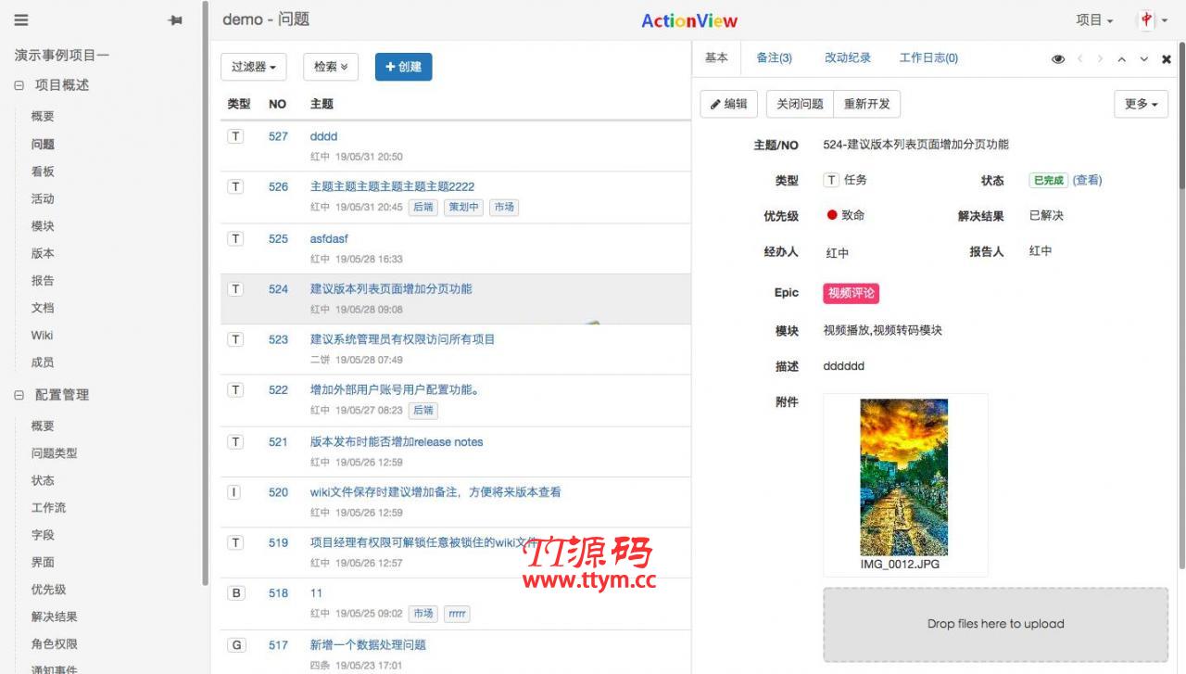The height and width of the screenshot is (674, 1186).
Task: Switch to the 备注(3) tab
Action: (774, 57)
